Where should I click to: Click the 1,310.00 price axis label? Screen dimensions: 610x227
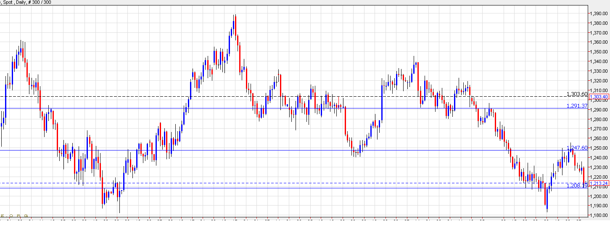tap(599, 90)
